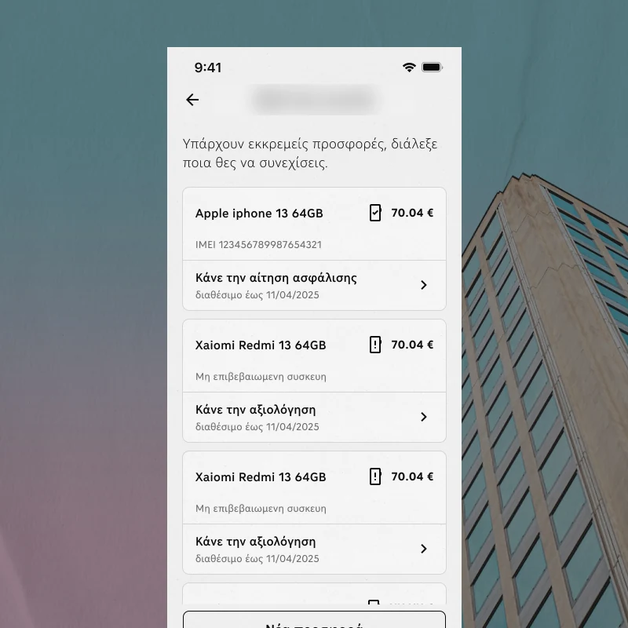The image size is (628, 628).
Task: Click the first Xaiomi Redmi 13 64GB title
Action: [x=261, y=345]
